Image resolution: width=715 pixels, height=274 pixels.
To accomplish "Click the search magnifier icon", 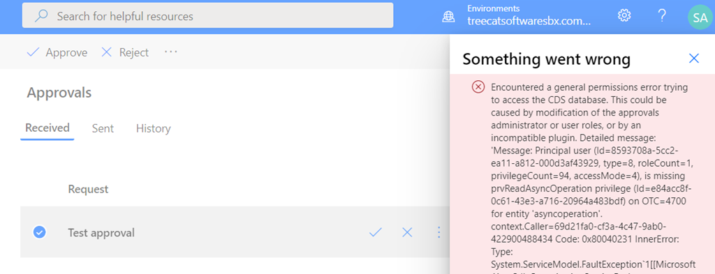I will point(41,17).
